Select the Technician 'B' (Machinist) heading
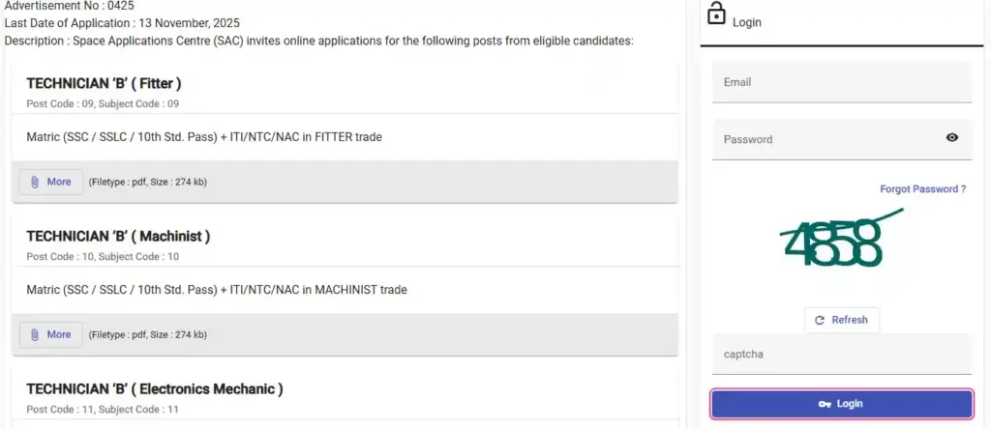Image resolution: width=991 pixels, height=429 pixels. pyautogui.click(x=118, y=237)
